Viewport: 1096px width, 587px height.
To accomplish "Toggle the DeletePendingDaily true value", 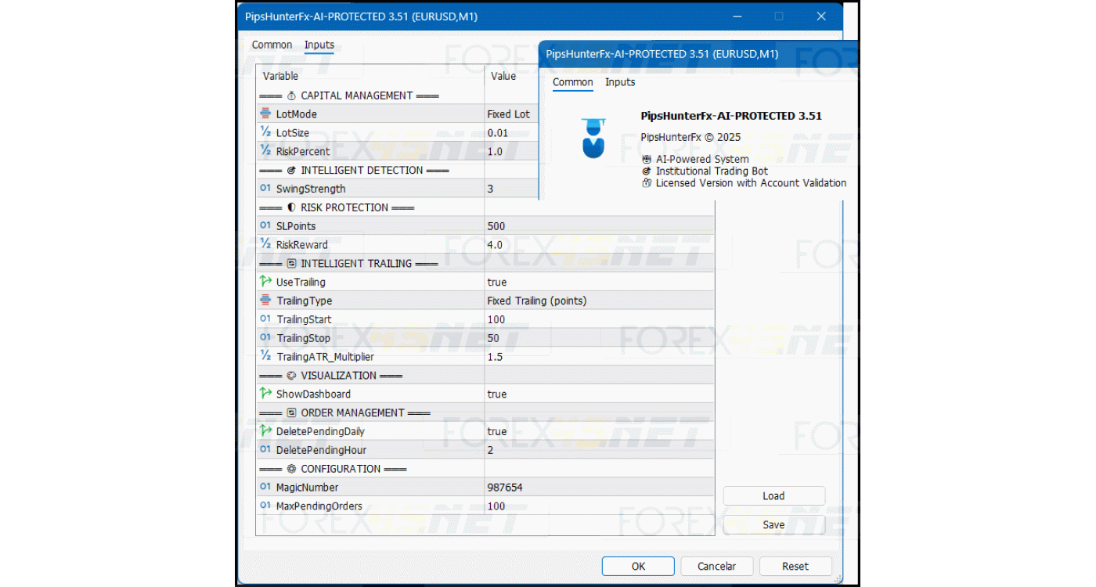I will (497, 431).
